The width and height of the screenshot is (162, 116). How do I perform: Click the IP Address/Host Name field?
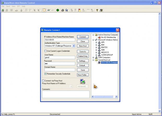(x=60, y=40)
